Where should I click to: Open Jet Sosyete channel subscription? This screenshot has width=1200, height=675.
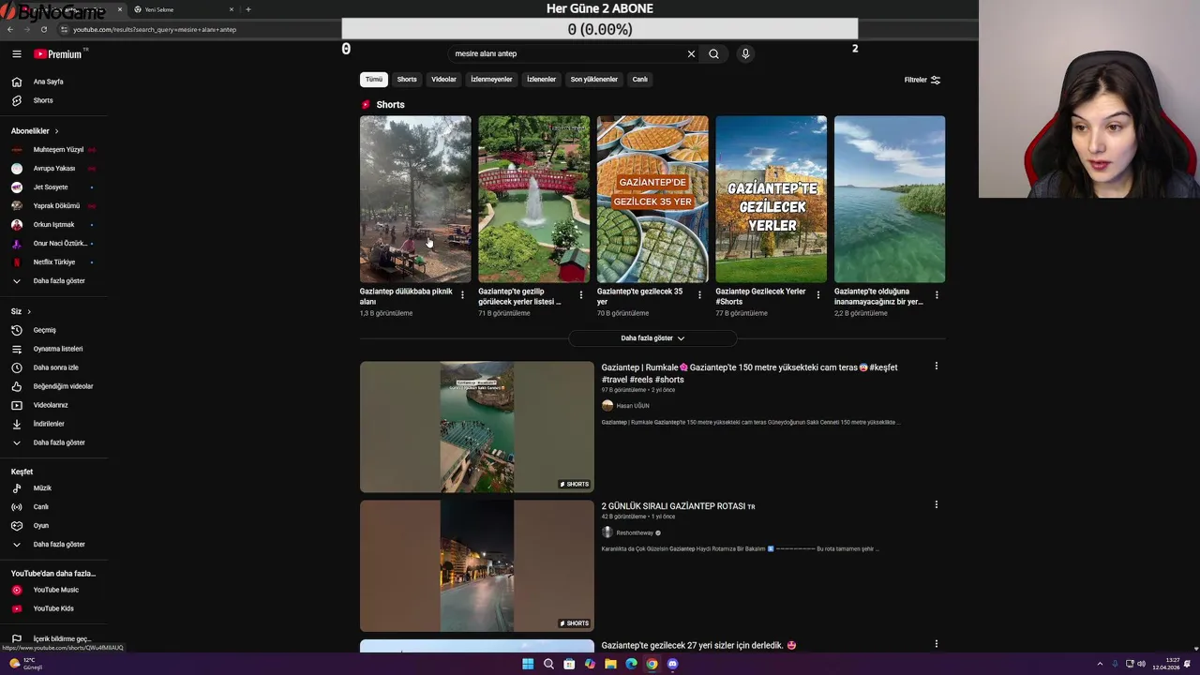click(50, 187)
